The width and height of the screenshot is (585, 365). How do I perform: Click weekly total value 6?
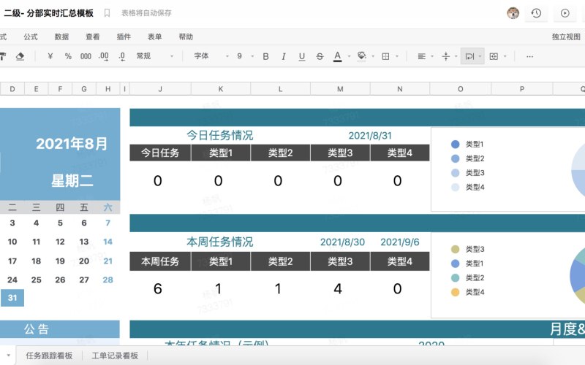click(157, 289)
